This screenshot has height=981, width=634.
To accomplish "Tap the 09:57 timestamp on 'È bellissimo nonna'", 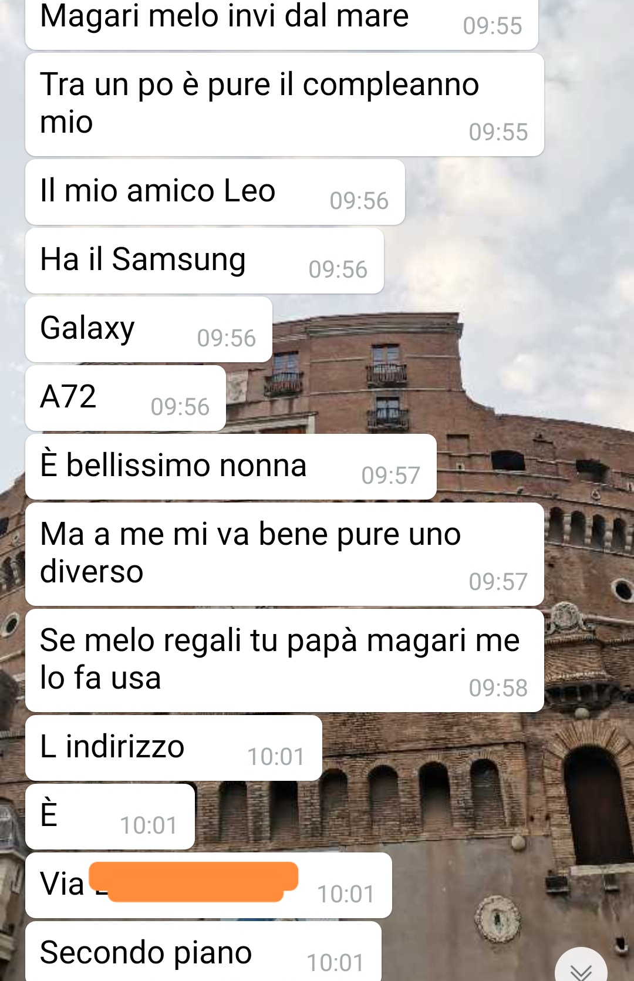I will click(390, 476).
